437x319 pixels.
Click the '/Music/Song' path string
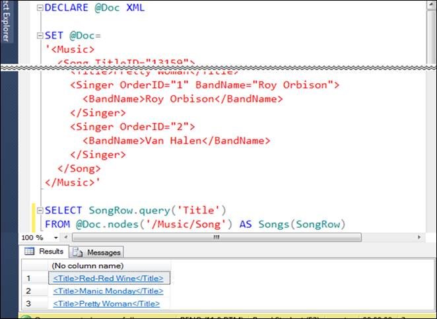185,224
